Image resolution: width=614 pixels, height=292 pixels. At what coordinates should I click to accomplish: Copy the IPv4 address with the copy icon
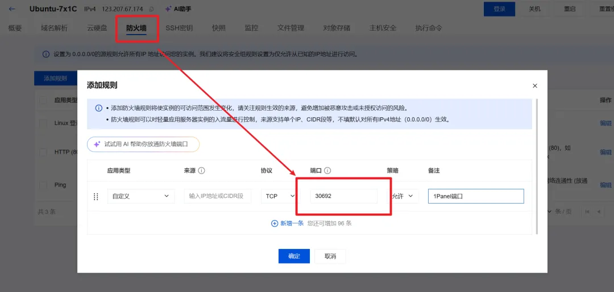(x=152, y=9)
